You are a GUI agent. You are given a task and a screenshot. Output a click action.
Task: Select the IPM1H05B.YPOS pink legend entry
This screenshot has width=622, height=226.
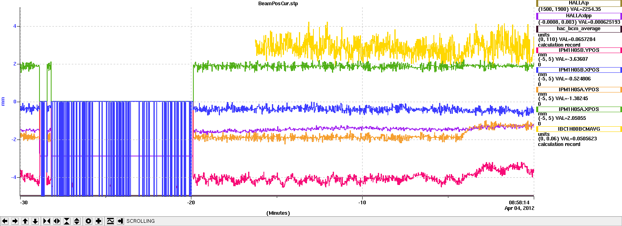[x=578, y=50]
